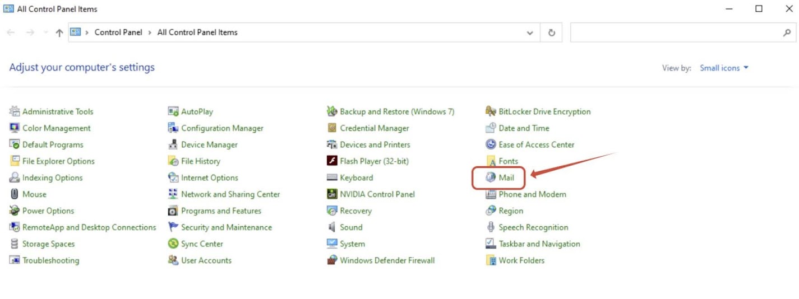This screenshot has height=299, width=799.
Task: Open the User Accounts icon
Action: 173,260
